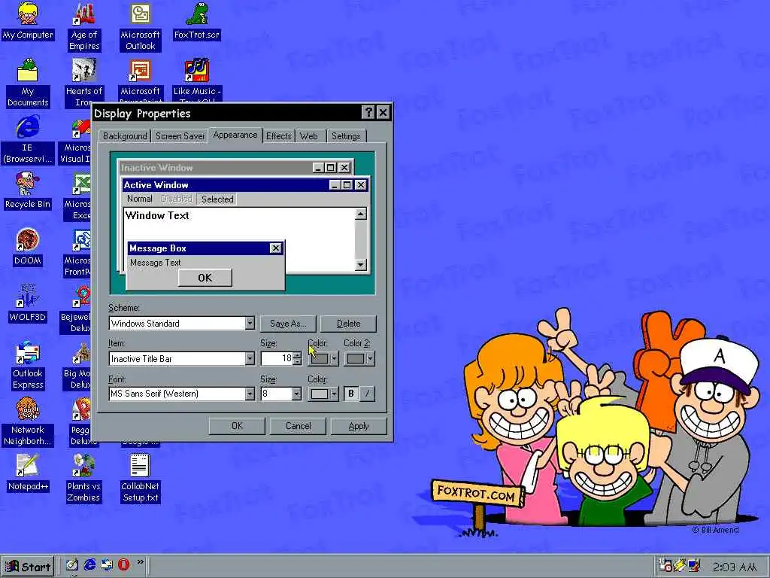Click the Cancel button
The height and width of the screenshot is (578, 770).
coord(298,426)
